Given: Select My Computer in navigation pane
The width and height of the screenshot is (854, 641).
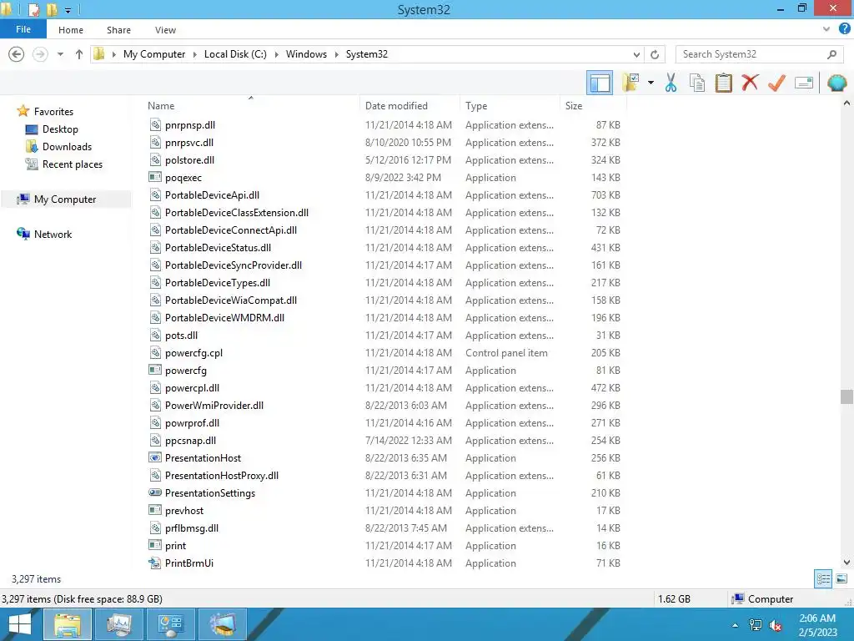Looking at the screenshot, I should pyautogui.click(x=65, y=199).
